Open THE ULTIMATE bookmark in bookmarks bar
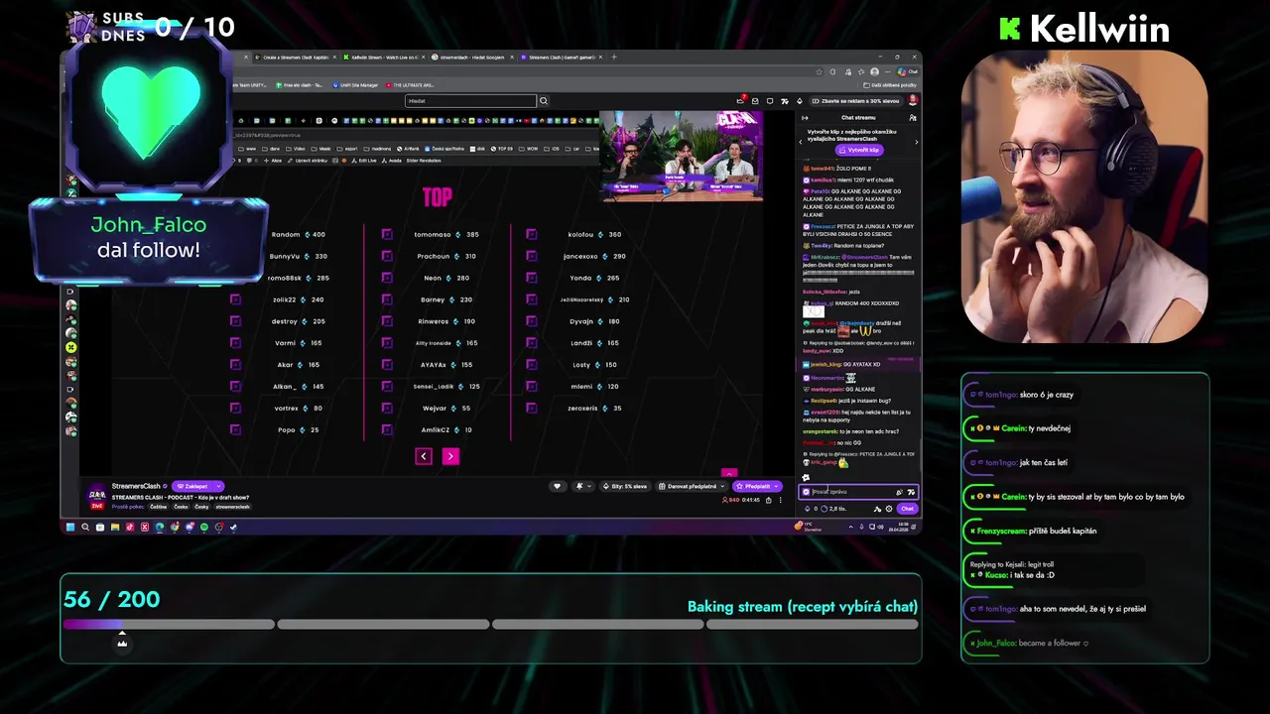The width and height of the screenshot is (1270, 714). point(410,85)
